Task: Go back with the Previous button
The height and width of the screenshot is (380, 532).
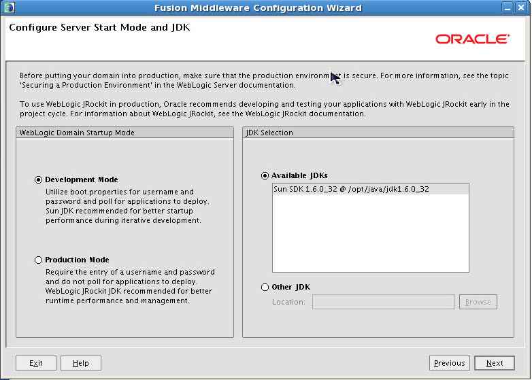Action: click(x=449, y=363)
